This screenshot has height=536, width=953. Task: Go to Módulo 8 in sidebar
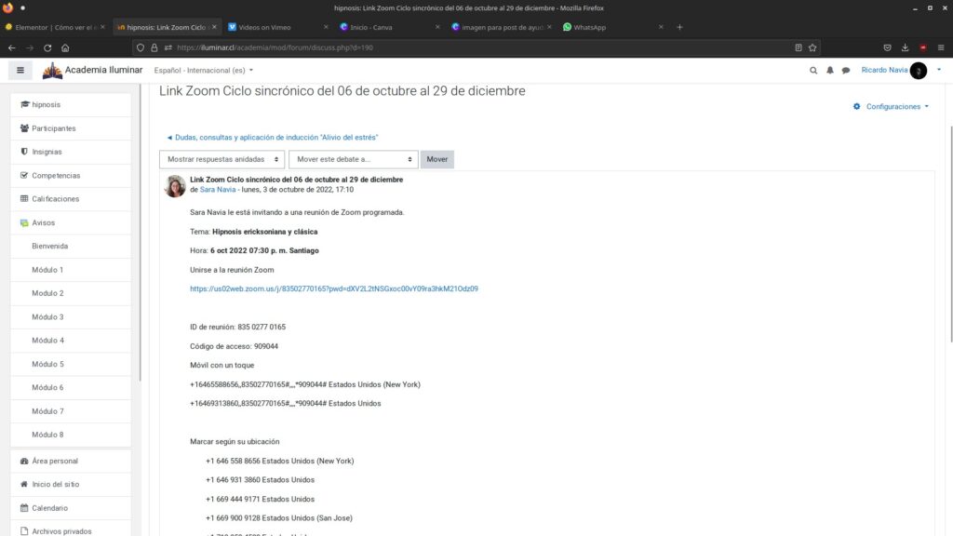point(71,435)
